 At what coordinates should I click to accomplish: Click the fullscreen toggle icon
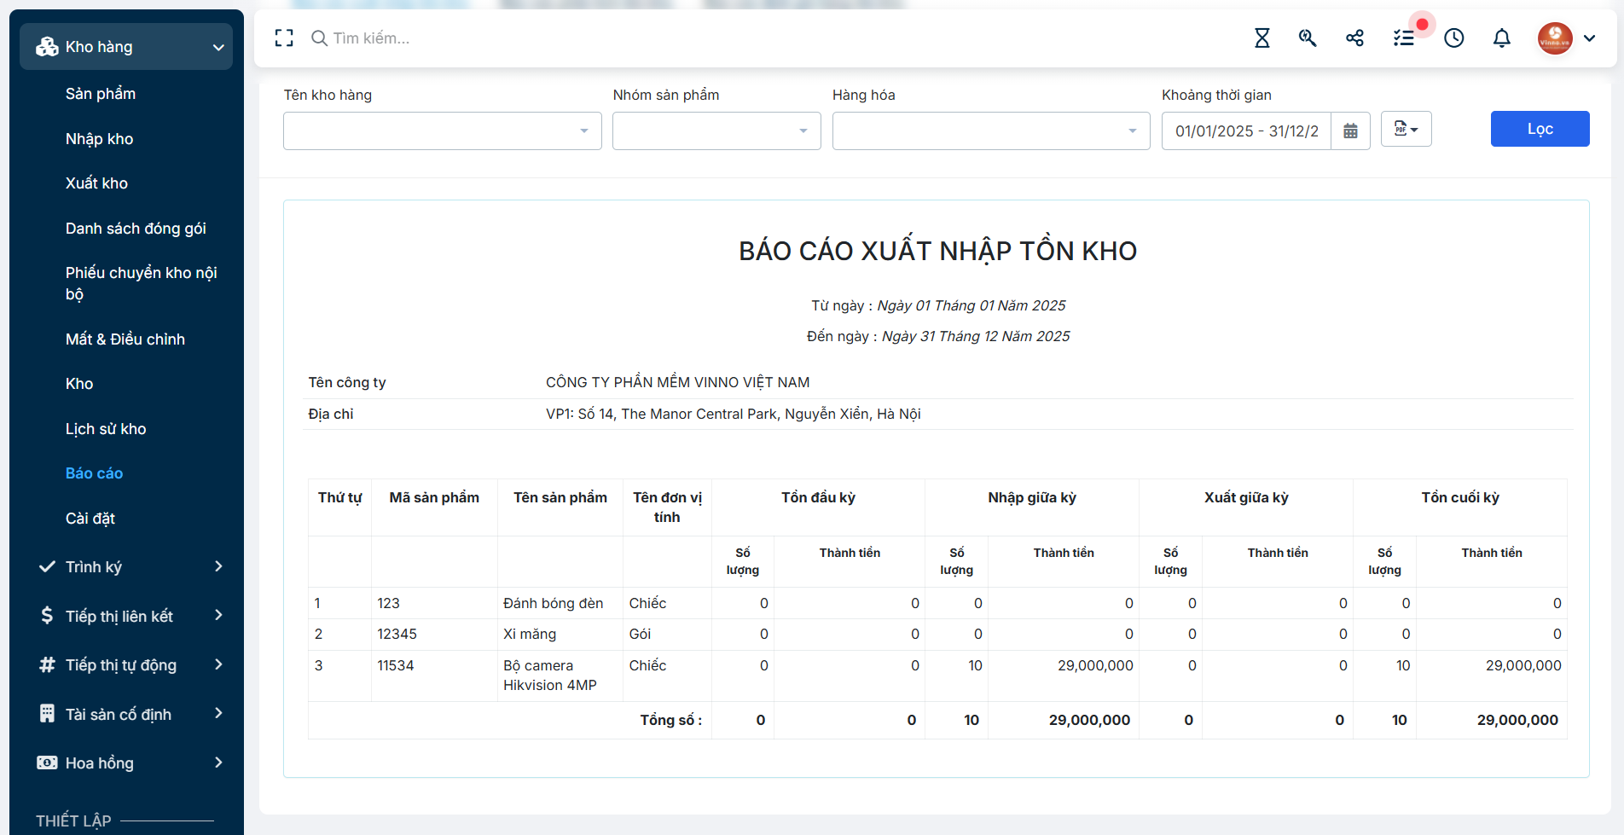coord(284,38)
